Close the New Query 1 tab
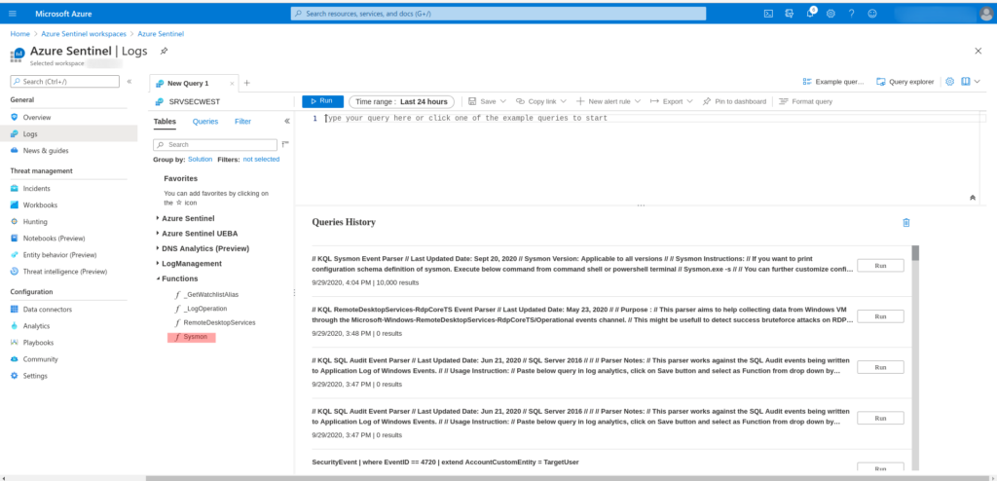997x481 pixels. point(232,84)
